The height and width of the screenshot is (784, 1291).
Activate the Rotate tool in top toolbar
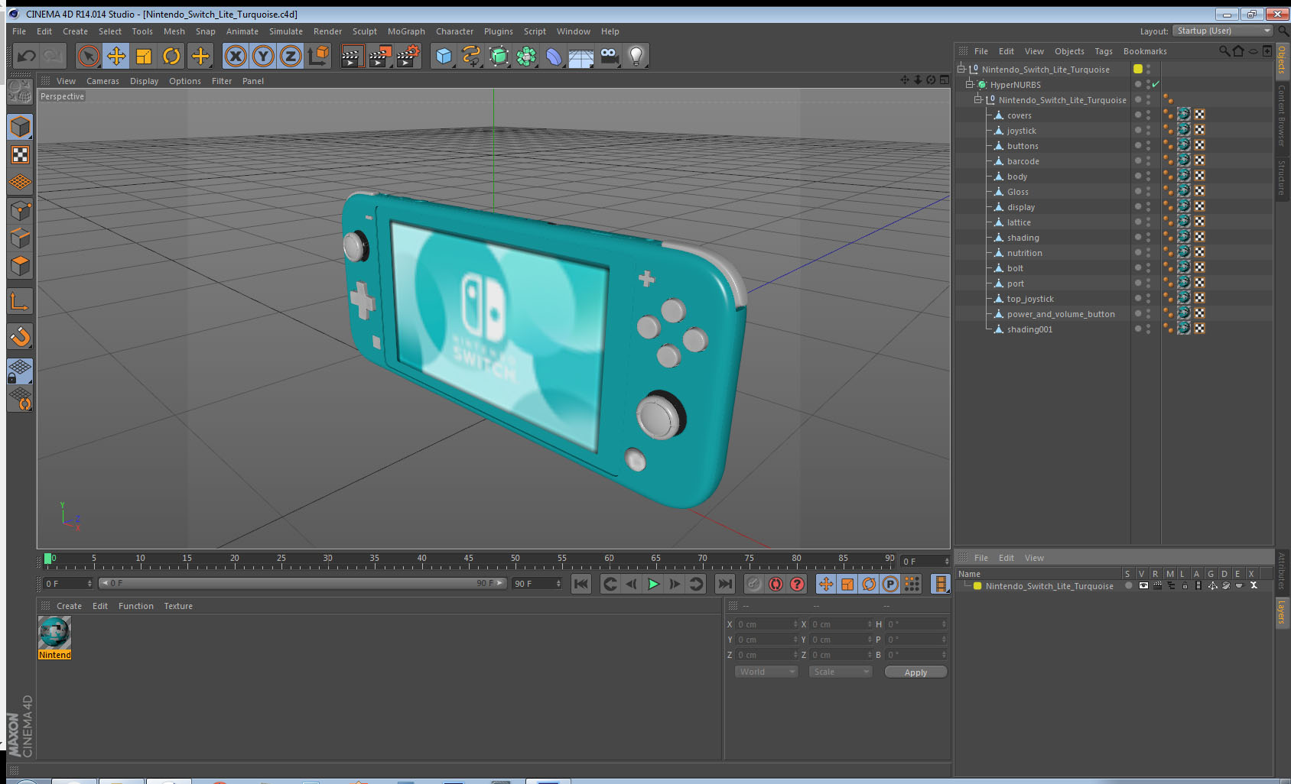click(171, 56)
